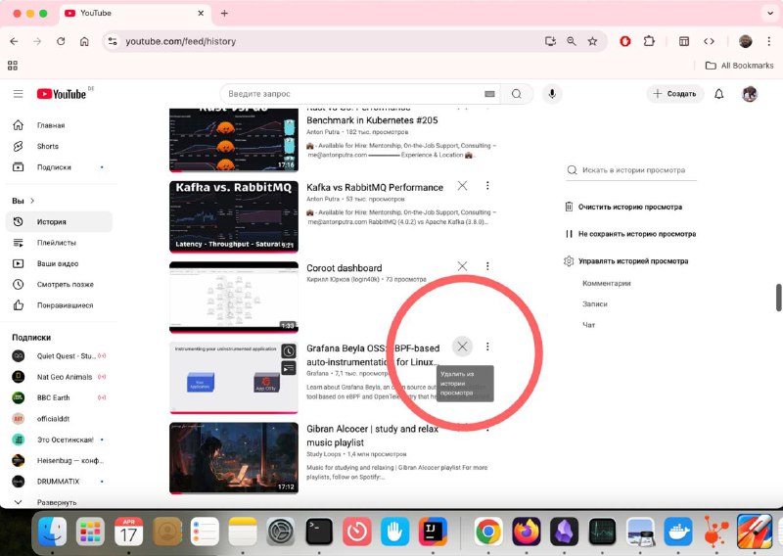
Task: Open Chrome apps grid in bookmarks bar
Action: 13,66
